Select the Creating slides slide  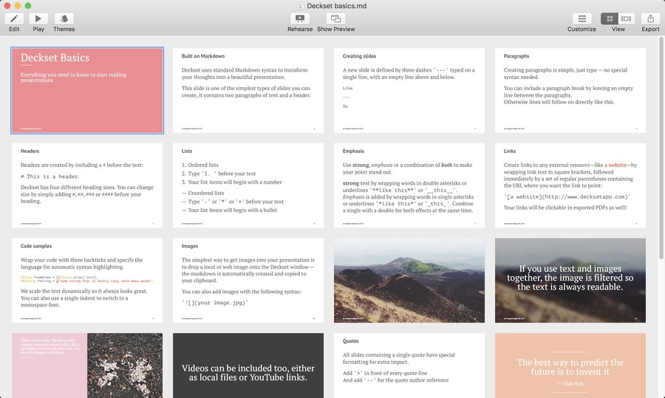click(409, 90)
